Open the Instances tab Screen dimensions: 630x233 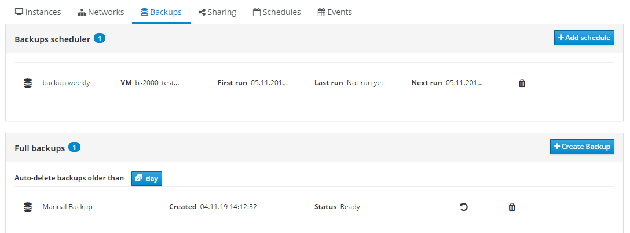(38, 12)
